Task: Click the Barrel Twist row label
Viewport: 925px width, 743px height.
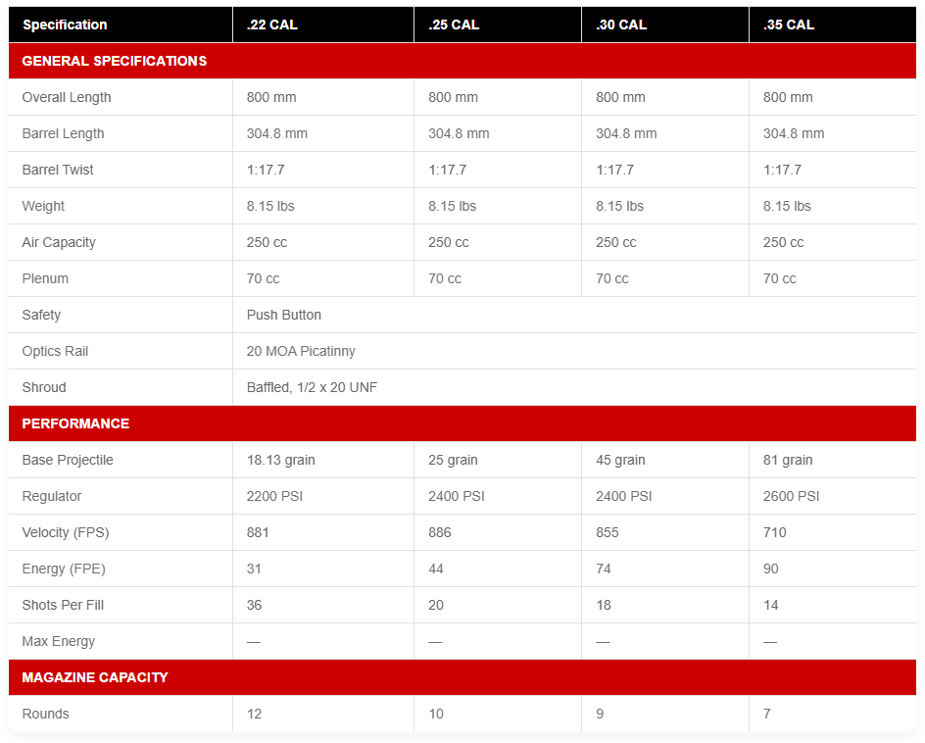Action: click(58, 170)
